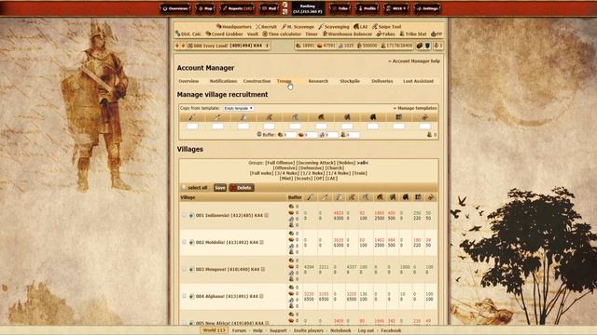
Task: Click sword unit icon in template row
Action: pyautogui.click(x=217, y=117)
